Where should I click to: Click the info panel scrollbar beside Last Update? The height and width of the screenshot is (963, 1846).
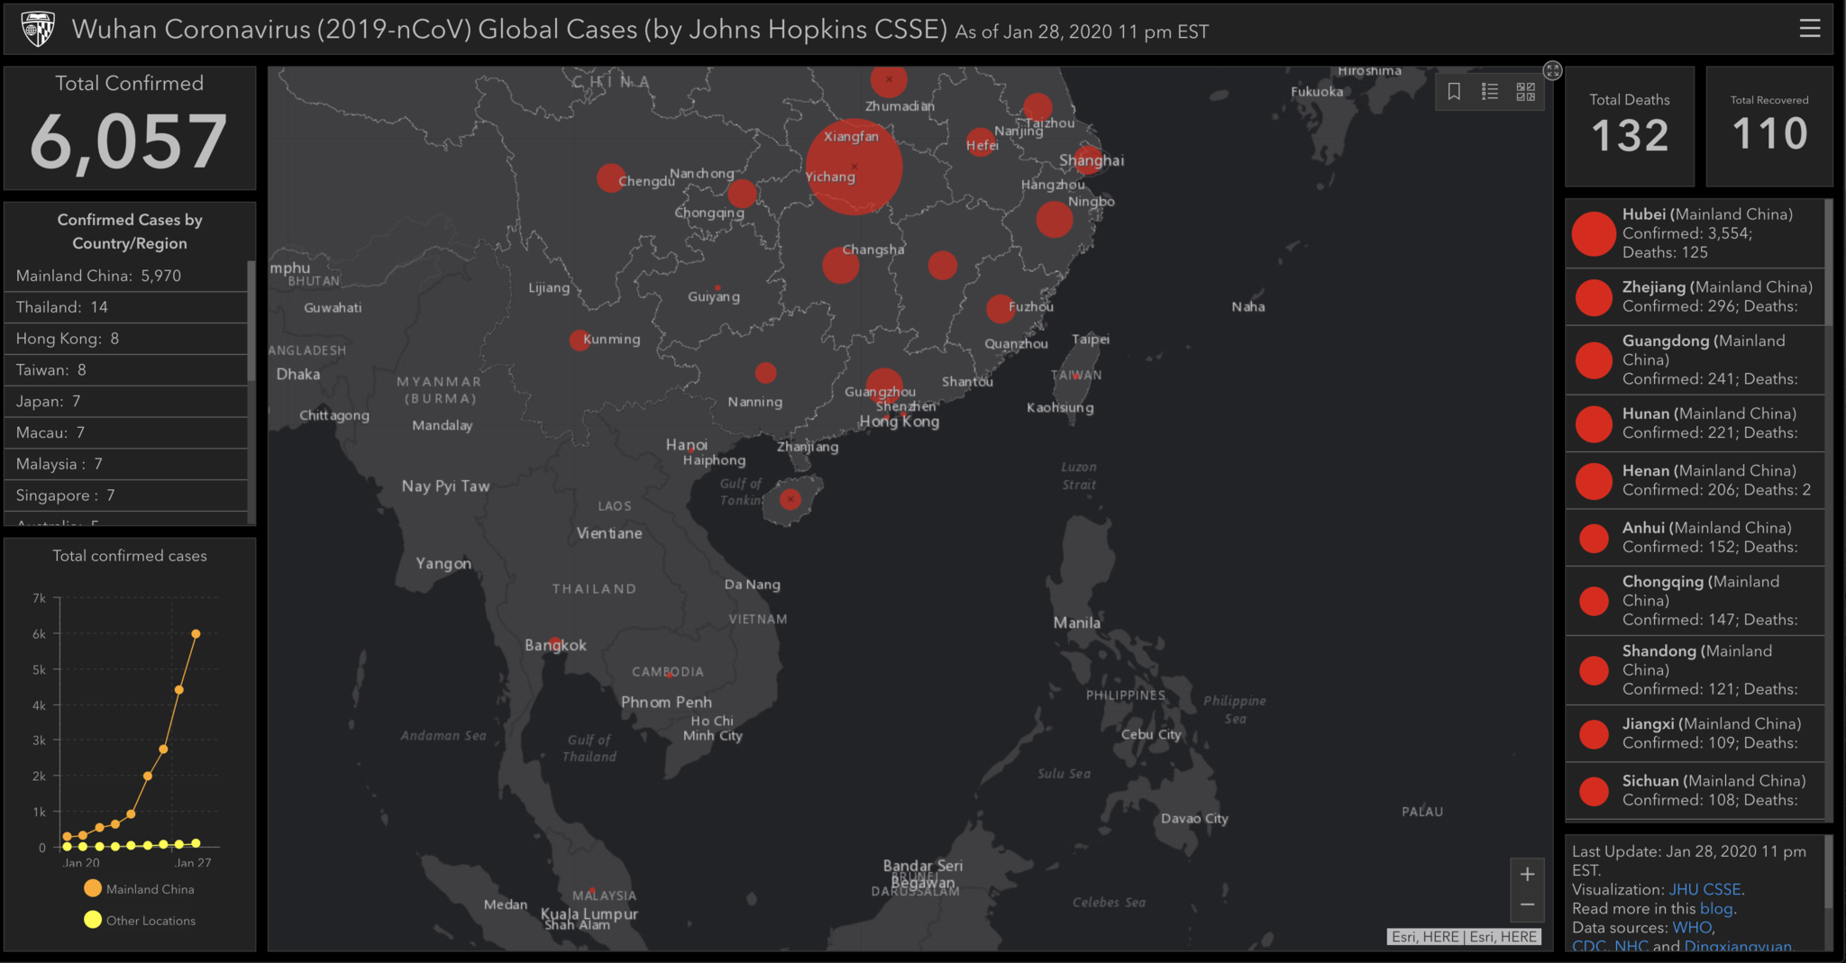tap(1829, 872)
